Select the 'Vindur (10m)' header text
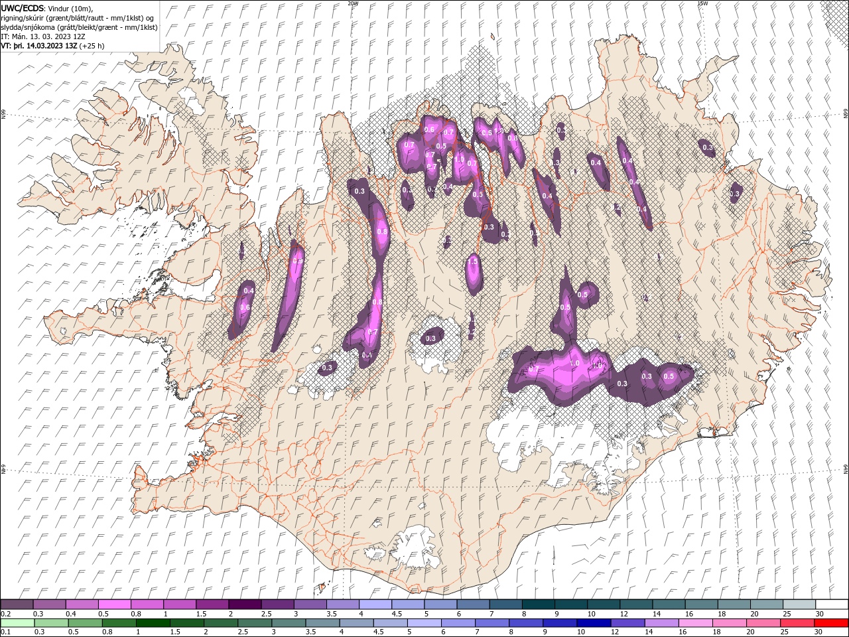The image size is (849, 637). pyautogui.click(x=71, y=8)
